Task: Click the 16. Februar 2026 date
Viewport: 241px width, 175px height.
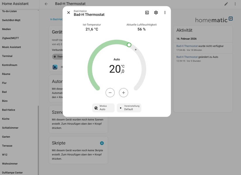Action: (186, 39)
